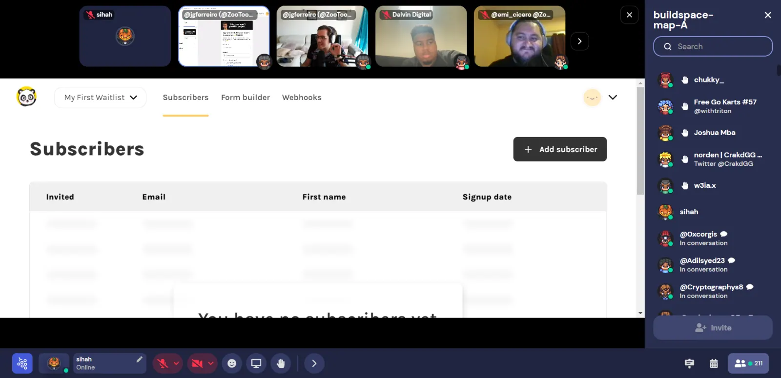Open @emi_cicero video tile
The height and width of the screenshot is (378, 781).
click(x=519, y=36)
